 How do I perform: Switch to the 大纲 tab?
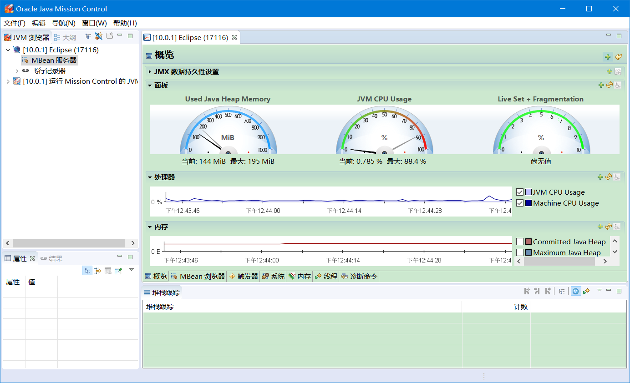coord(65,38)
